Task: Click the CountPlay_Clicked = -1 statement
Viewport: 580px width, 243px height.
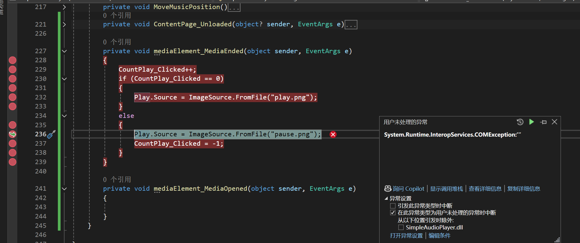Action: tap(179, 144)
